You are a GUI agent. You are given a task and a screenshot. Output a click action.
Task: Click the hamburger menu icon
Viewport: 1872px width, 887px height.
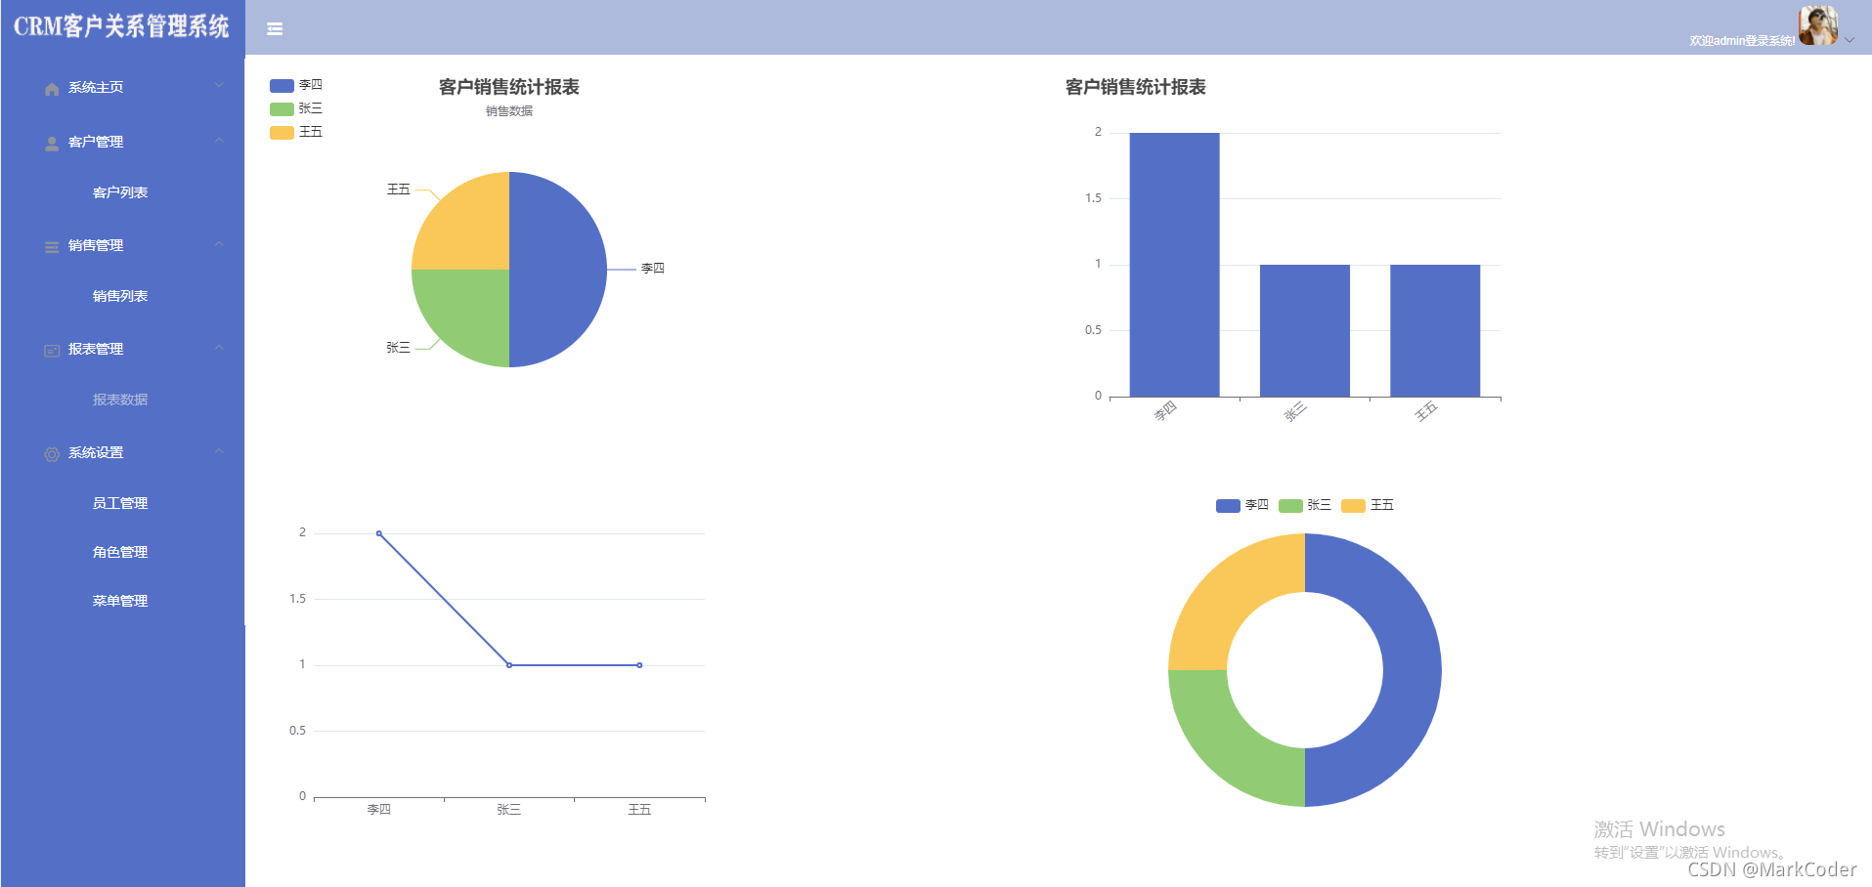click(x=275, y=28)
